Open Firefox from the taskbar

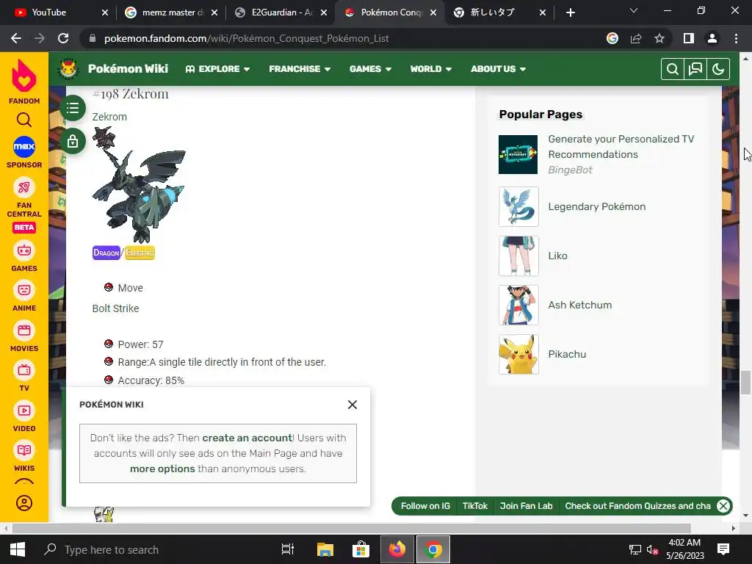(397, 549)
